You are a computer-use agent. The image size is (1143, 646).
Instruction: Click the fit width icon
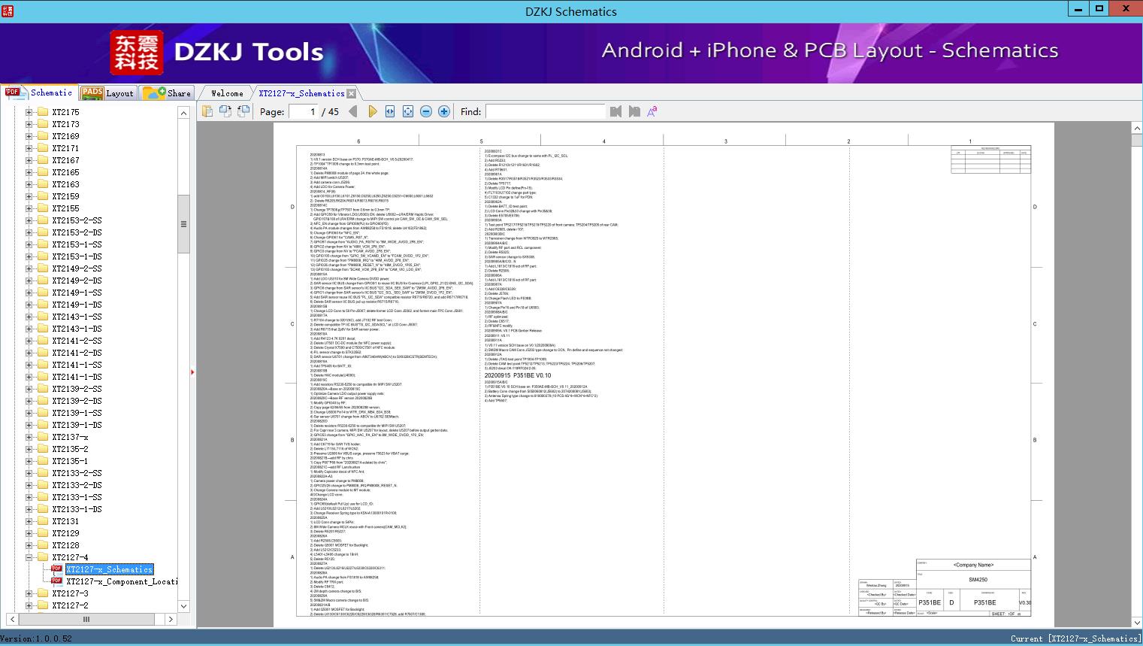click(390, 111)
